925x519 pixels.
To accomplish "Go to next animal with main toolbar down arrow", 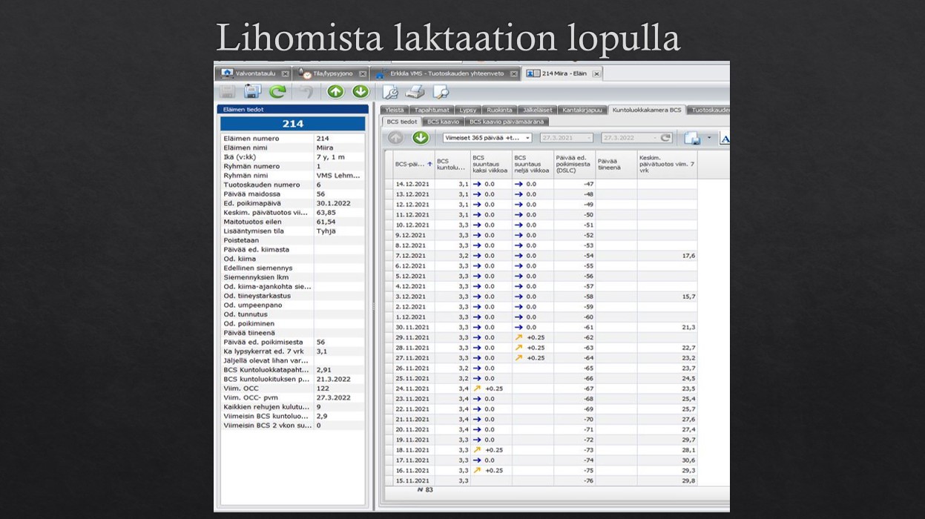I will [x=361, y=92].
